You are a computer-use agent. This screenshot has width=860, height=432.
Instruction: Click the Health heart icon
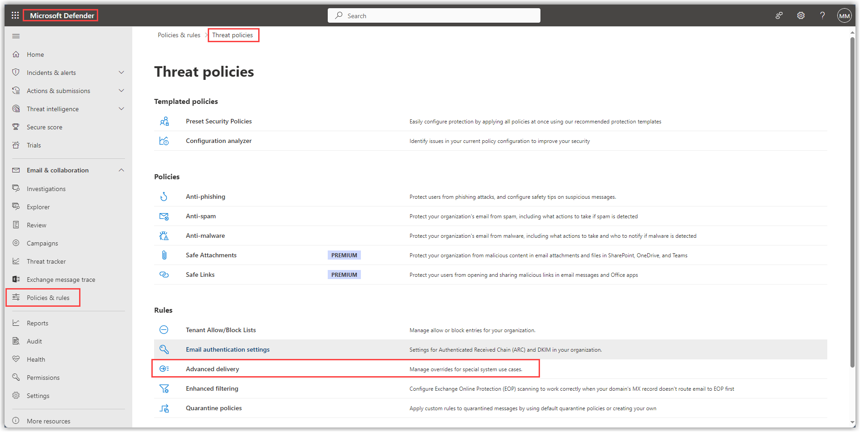point(16,359)
